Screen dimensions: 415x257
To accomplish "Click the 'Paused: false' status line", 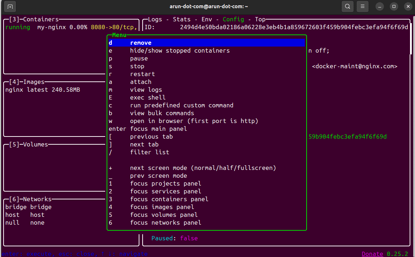I will coord(174,238).
